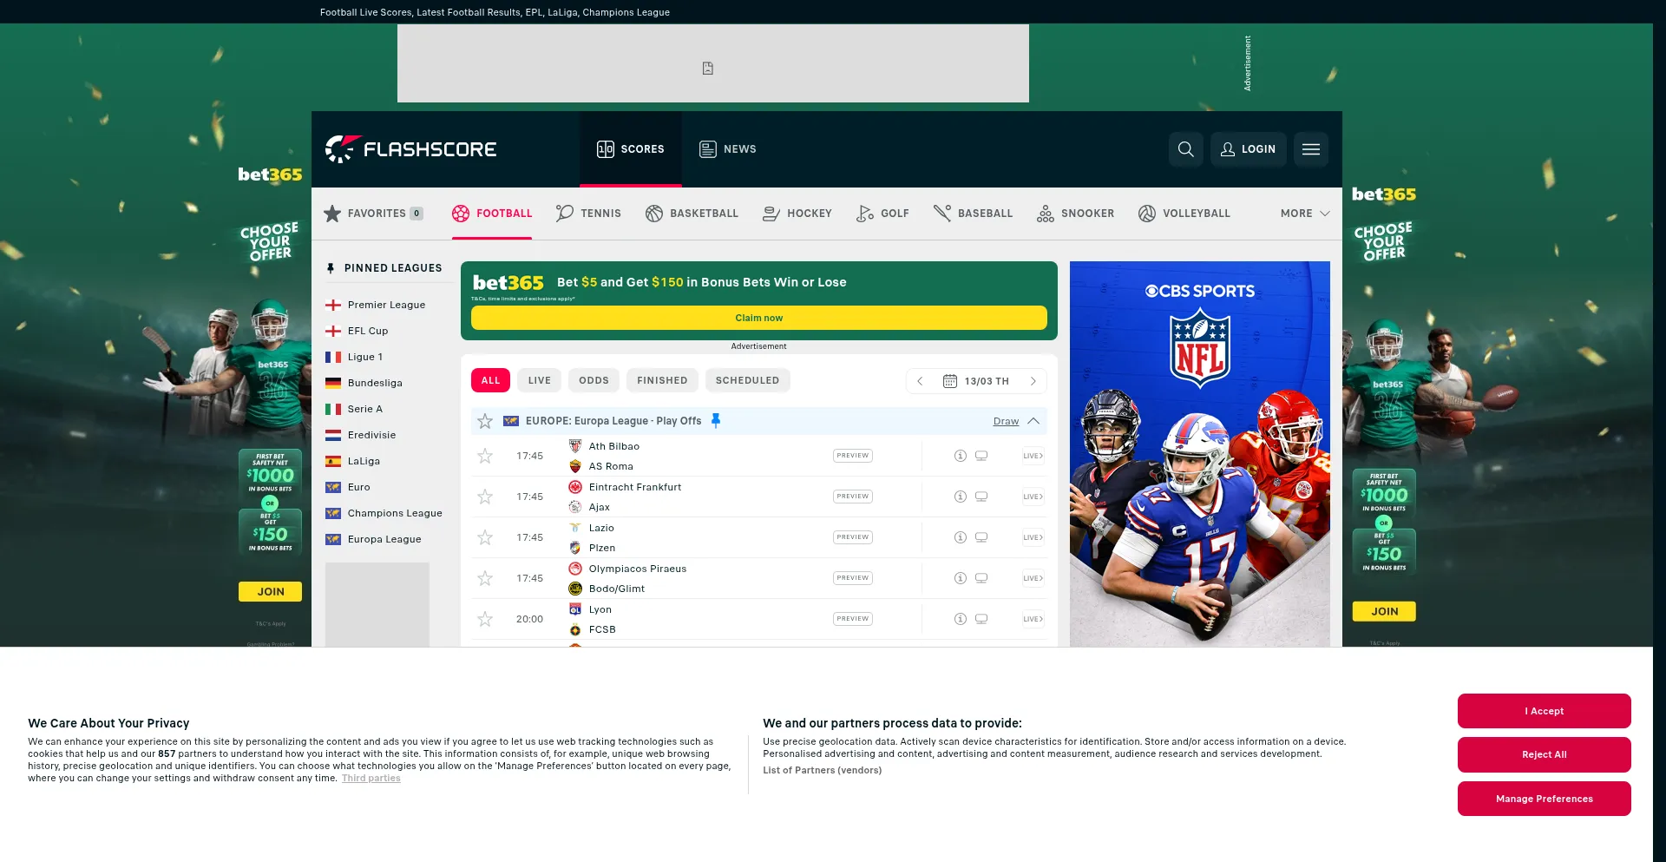Click the CBS Sports NFL advertisement
The width and height of the screenshot is (1666, 862).
coord(1200,454)
